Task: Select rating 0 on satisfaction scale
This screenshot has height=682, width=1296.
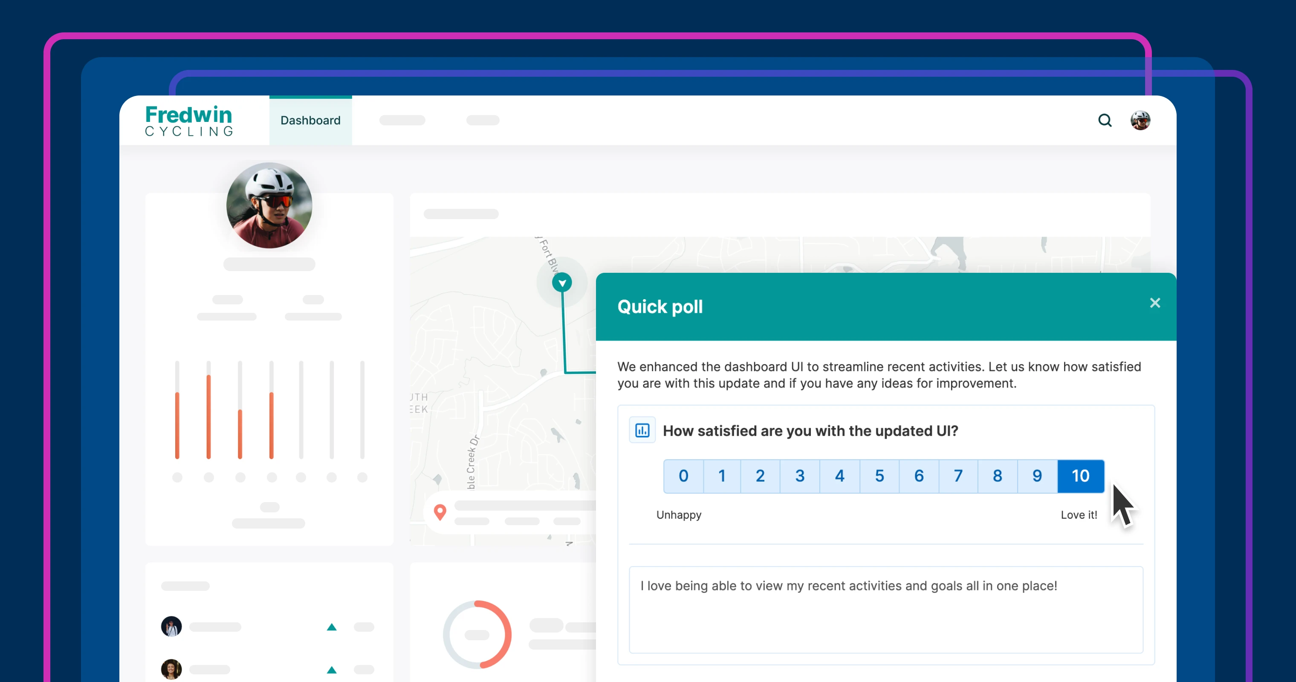Action: pyautogui.click(x=683, y=476)
